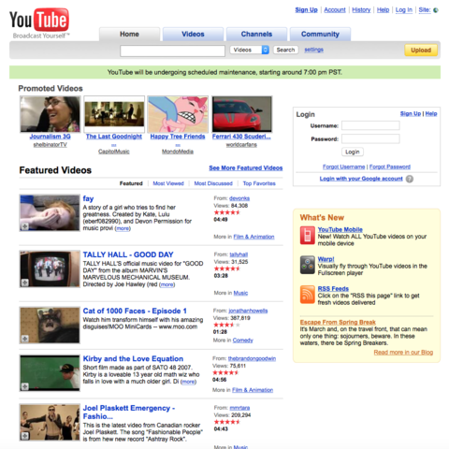Click Login with your Google account
Screen dimensions: 449x449
tap(361, 179)
